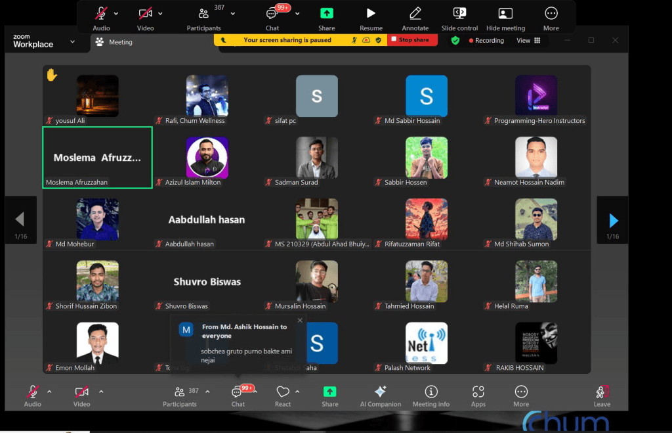672x433 pixels.
Task: Go to next gallery page arrow
Action: coord(613,221)
